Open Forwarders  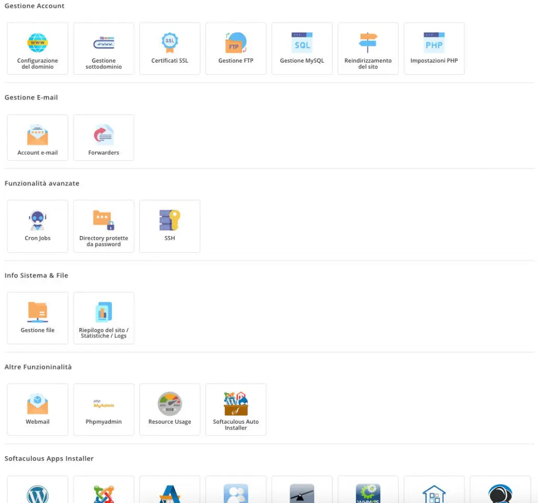coord(104,138)
